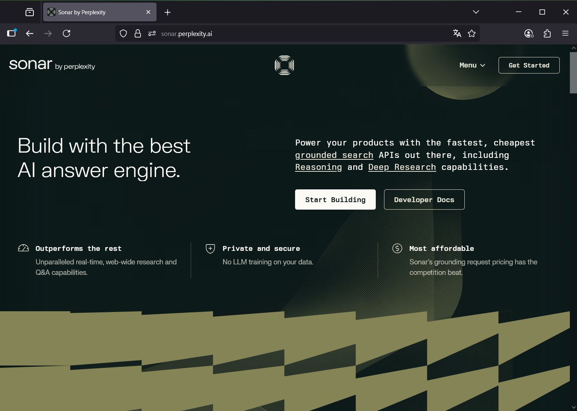This screenshot has width=577, height=411.
Task: Open the Reasoning link
Action: tap(318, 167)
